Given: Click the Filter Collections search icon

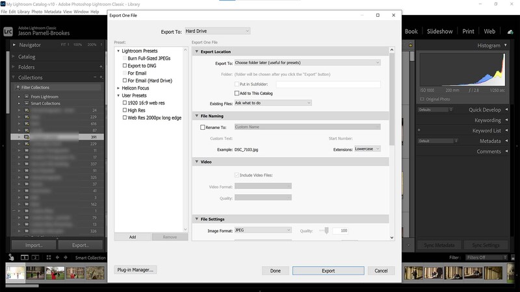Looking at the screenshot, I should coord(18,88).
